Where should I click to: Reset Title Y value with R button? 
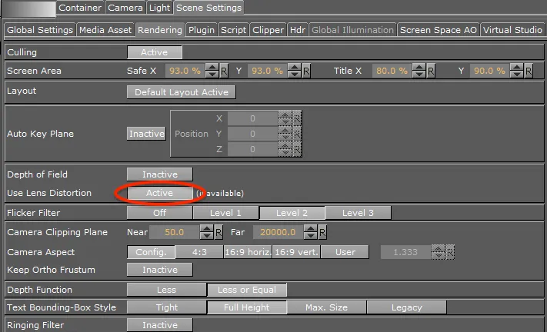point(529,71)
